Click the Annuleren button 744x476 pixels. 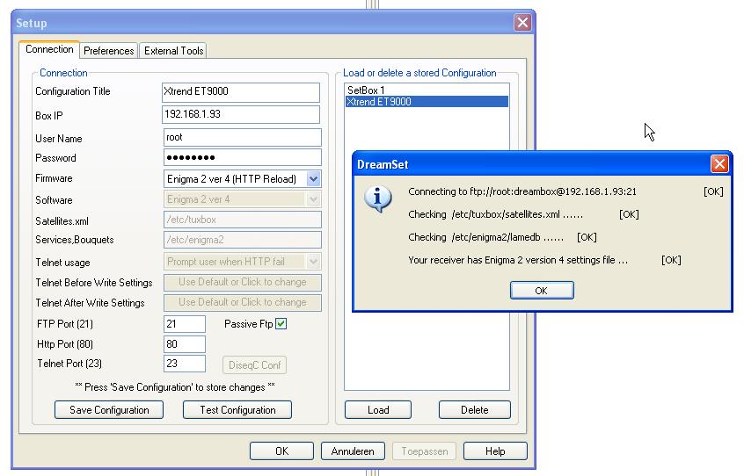click(353, 451)
